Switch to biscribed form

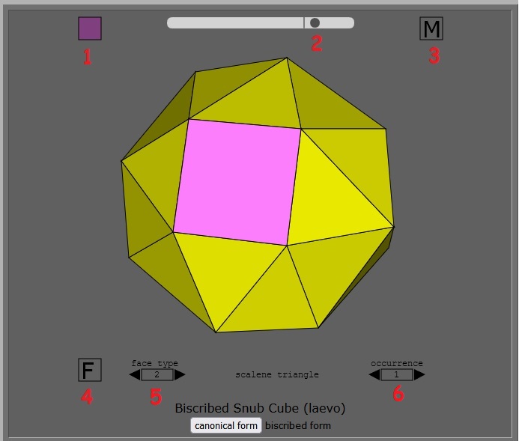coord(298,425)
